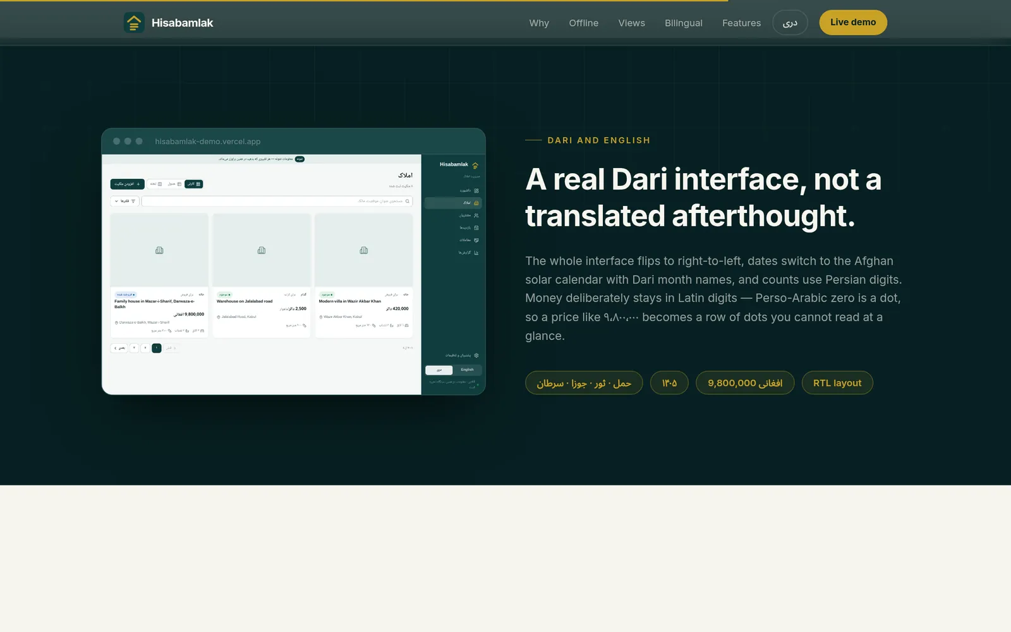Click the Hisabamlak house logo icon in the navbar
Screen dimensions: 1011x632
click(134, 23)
